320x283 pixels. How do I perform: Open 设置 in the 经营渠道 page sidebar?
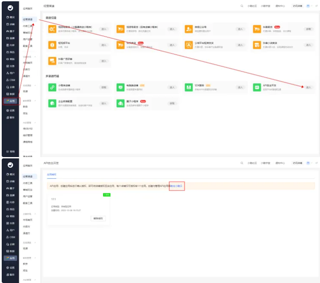(10, 111)
